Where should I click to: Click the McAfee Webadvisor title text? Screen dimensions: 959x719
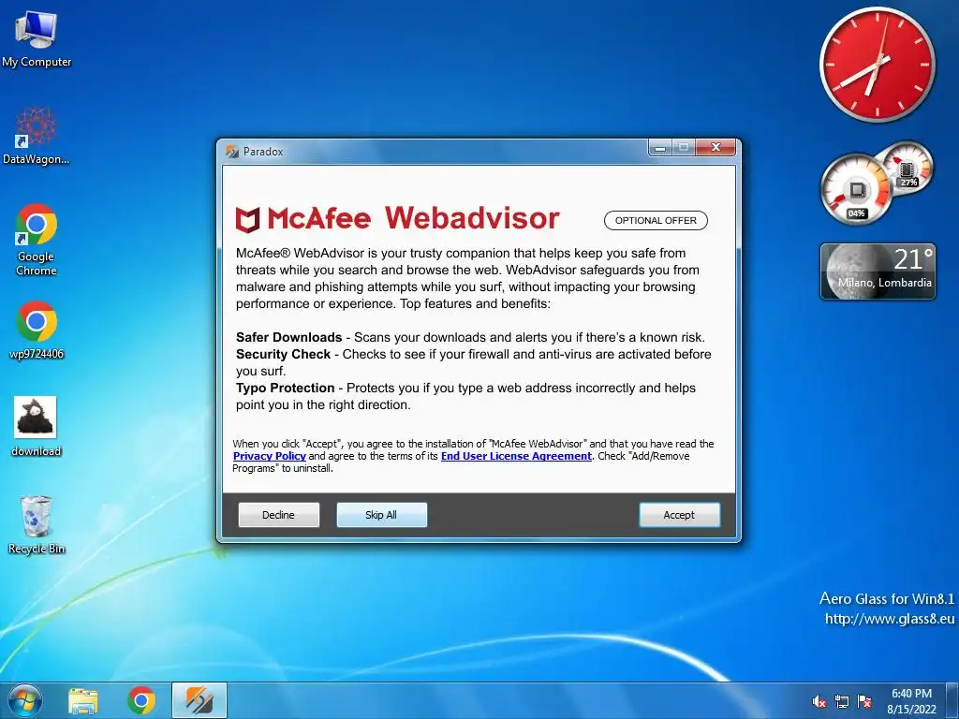413,218
